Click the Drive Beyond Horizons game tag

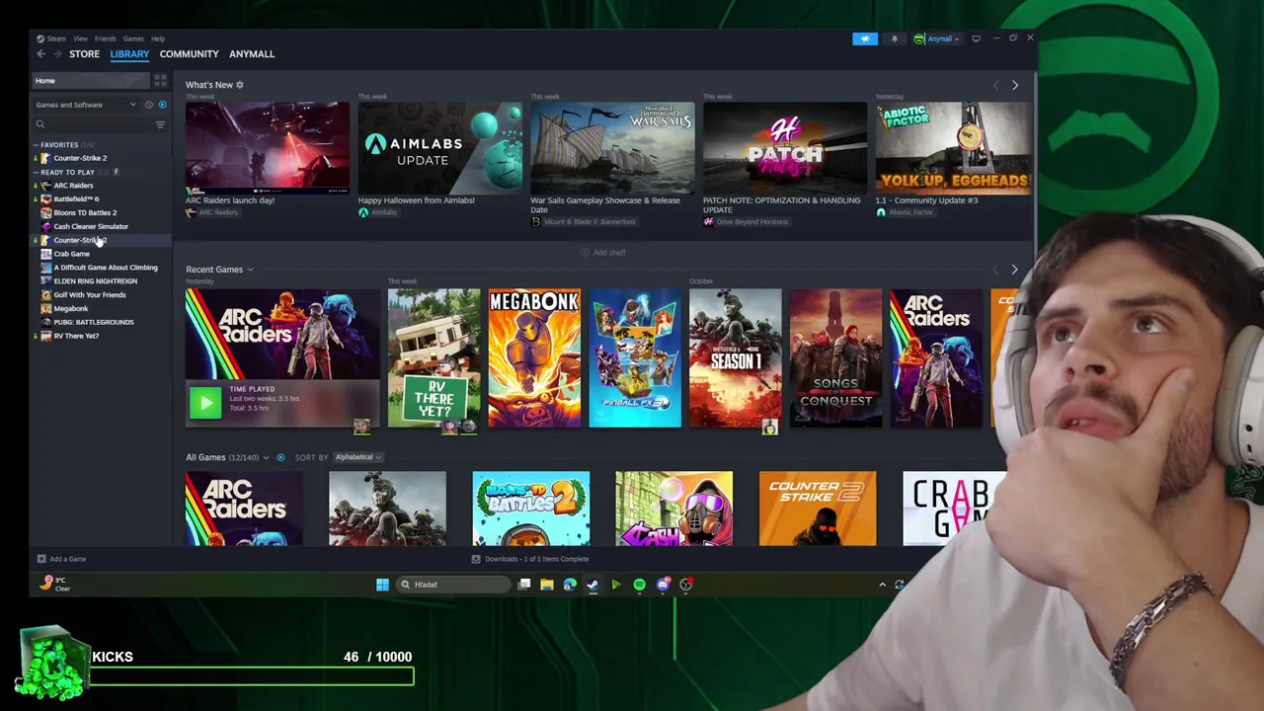746,222
